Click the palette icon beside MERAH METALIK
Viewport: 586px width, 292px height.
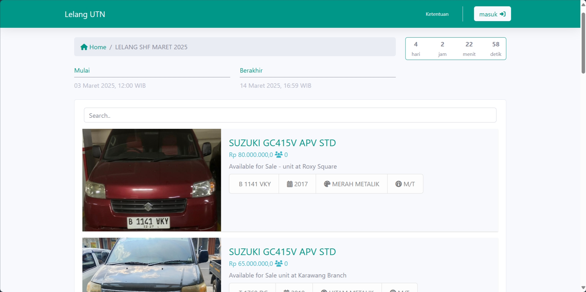point(327,183)
